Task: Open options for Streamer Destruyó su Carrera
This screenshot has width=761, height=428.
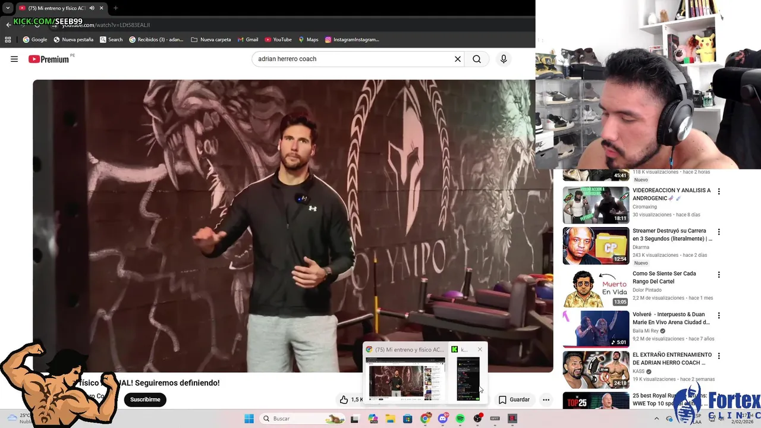Action: 719,232
